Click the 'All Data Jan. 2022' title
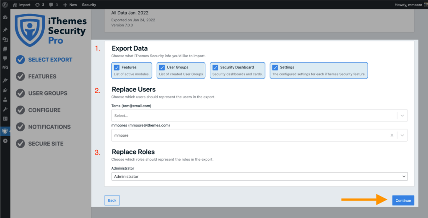Viewport: 428px width, 218px height. point(130,13)
